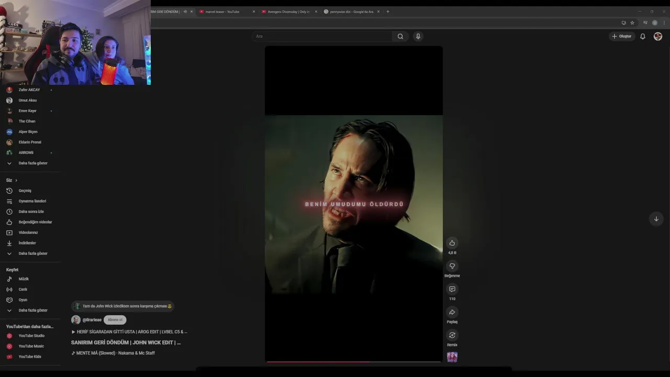
Task: Click the SANIRIM GERİ DÖNDÜM short title
Action: (x=126, y=342)
